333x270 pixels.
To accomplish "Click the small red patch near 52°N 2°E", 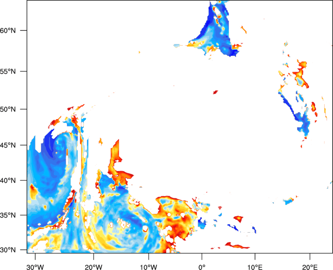I will (216, 92).
